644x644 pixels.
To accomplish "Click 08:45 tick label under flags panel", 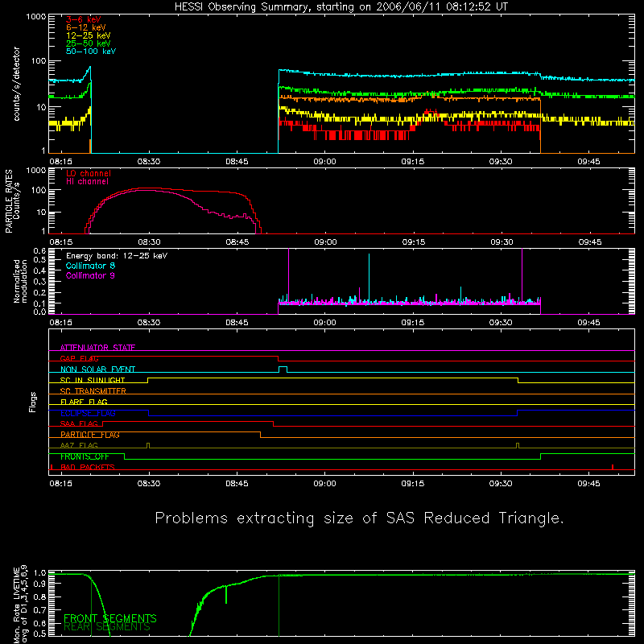I will pos(237,484).
